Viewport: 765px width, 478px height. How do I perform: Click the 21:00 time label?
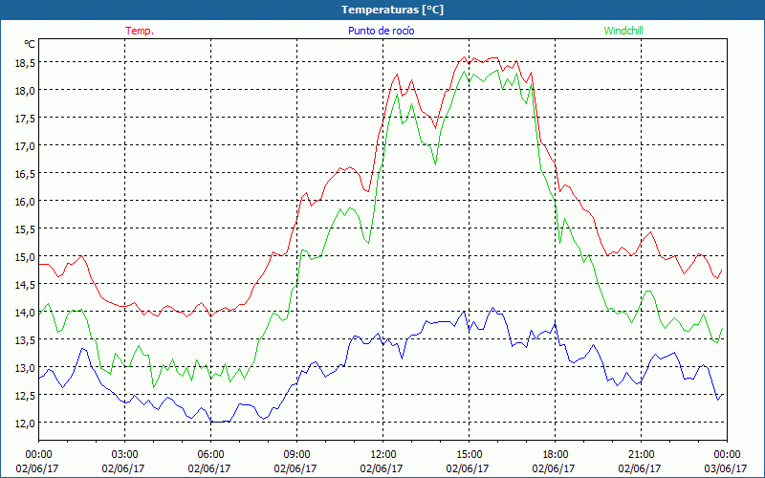click(x=641, y=455)
